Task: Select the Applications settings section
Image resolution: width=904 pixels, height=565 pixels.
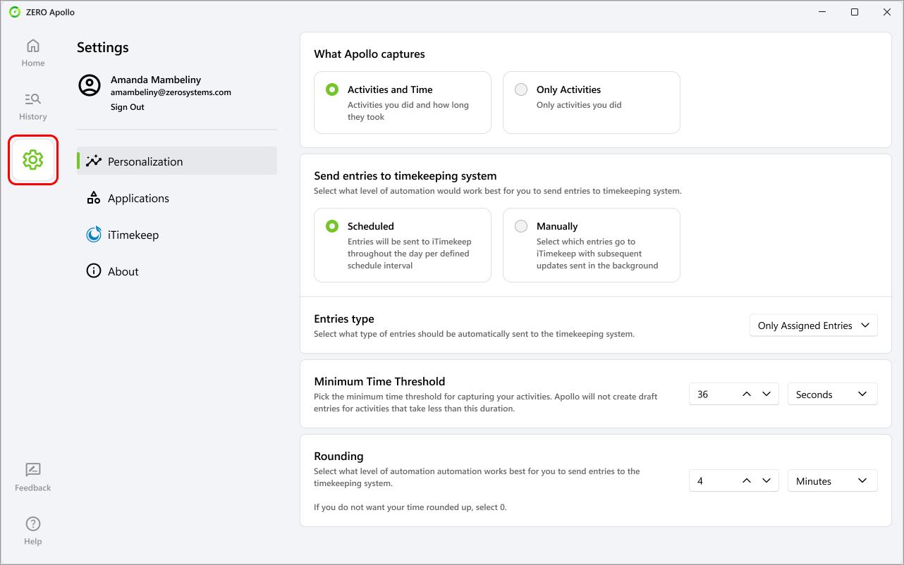Action: [138, 198]
